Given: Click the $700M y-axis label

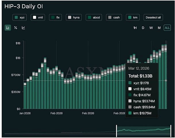Looking at the screenshot, I should click(x=16, y=75).
